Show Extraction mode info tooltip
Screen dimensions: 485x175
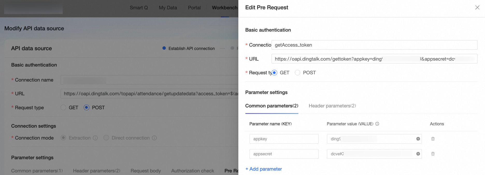(95, 138)
